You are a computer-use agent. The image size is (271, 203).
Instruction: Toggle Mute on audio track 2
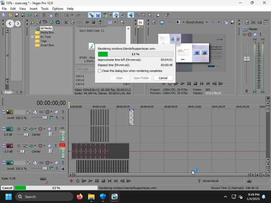pyautogui.click(x=49, y=129)
